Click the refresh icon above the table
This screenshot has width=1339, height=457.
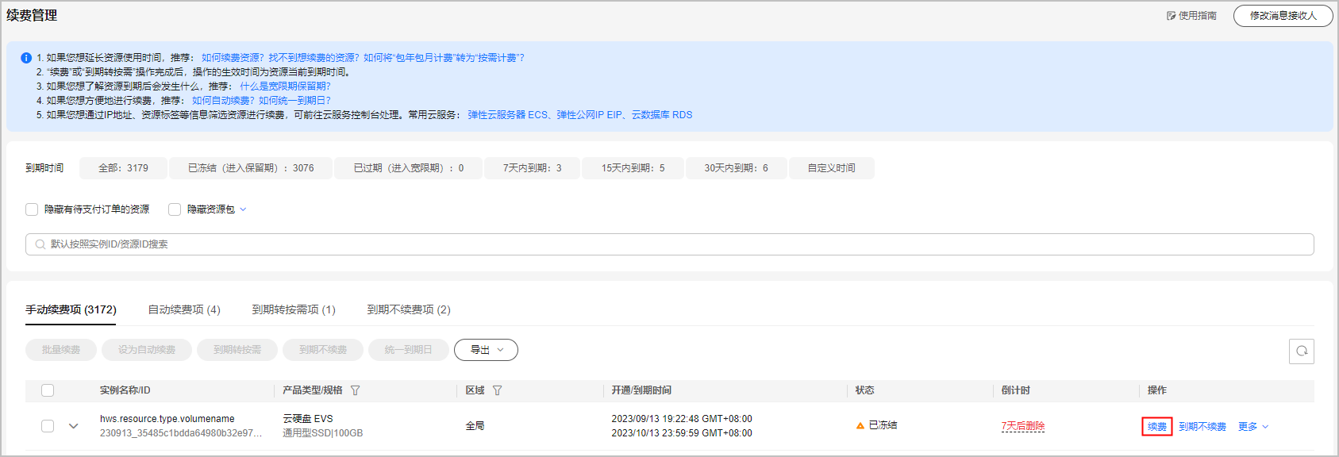point(1301,351)
